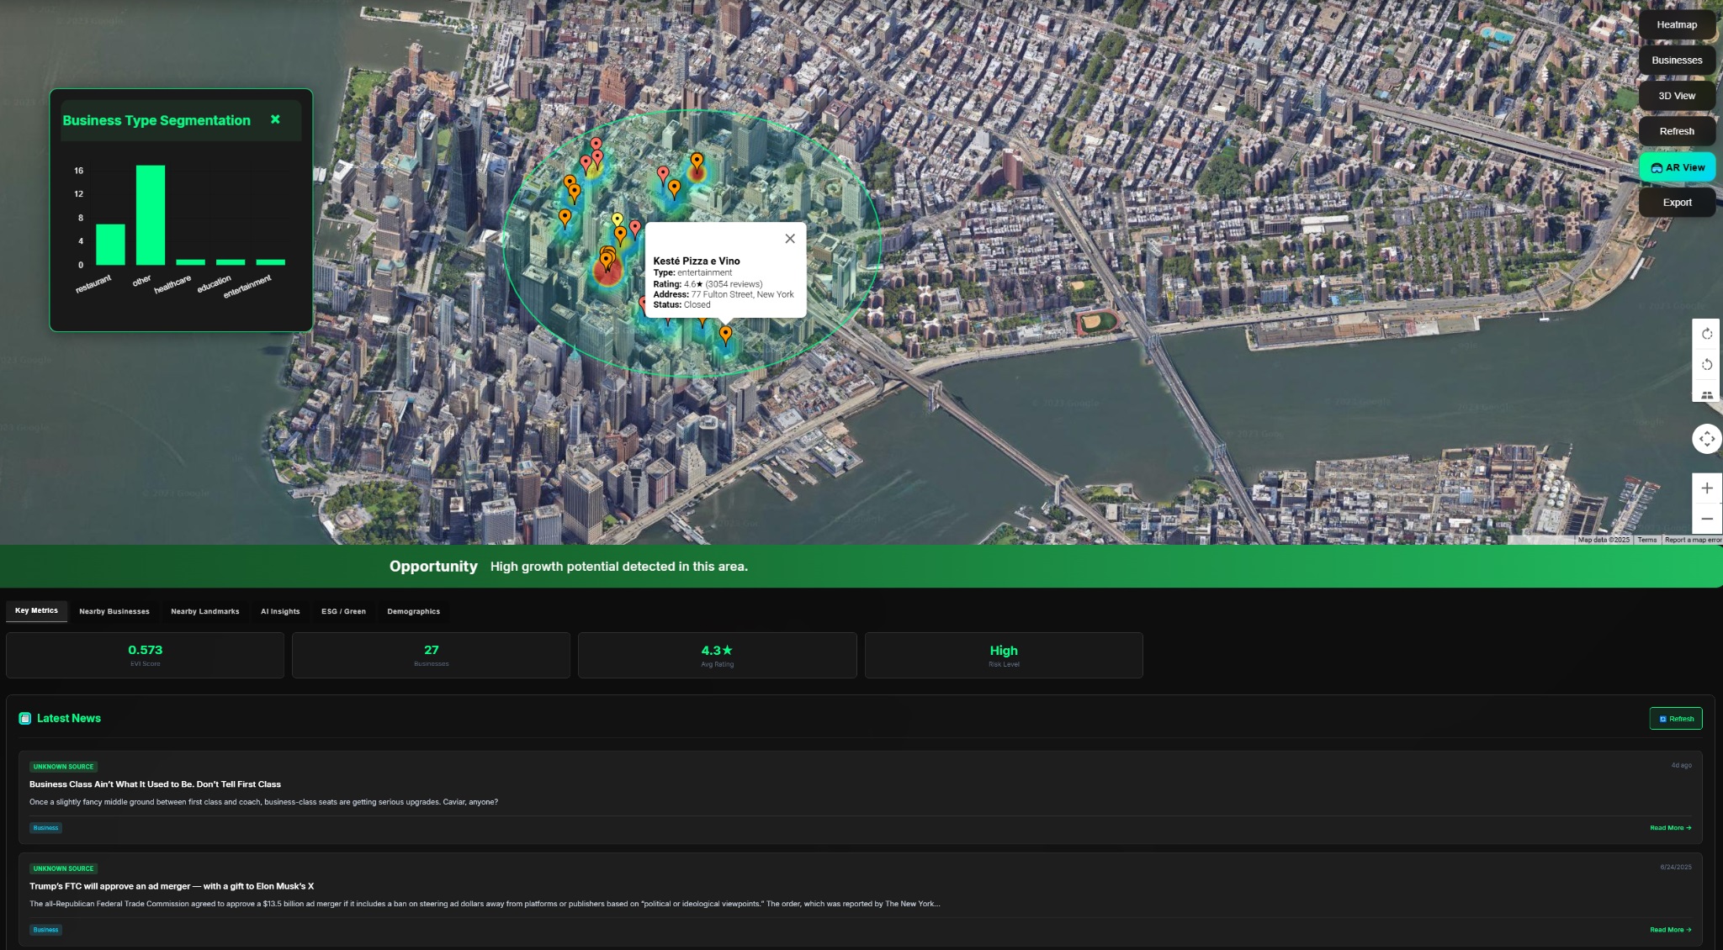Switch on 3D View mode

1676,95
